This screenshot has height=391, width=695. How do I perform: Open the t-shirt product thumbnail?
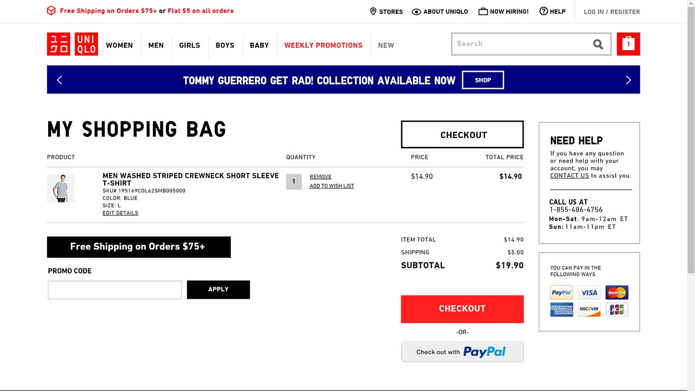[x=61, y=188]
